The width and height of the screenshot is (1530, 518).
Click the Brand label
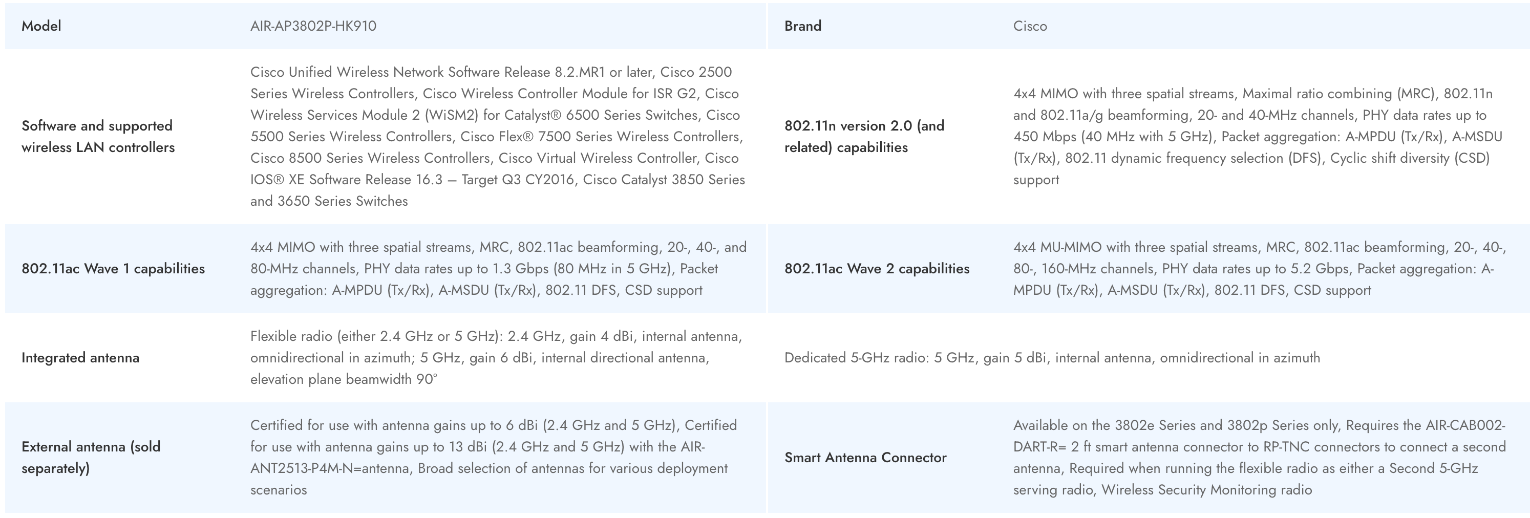tap(802, 26)
